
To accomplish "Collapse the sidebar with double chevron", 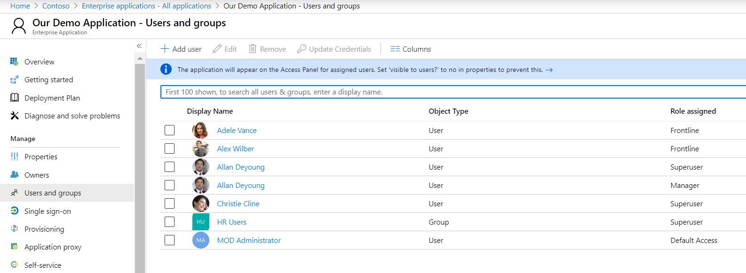I will coord(139,46).
